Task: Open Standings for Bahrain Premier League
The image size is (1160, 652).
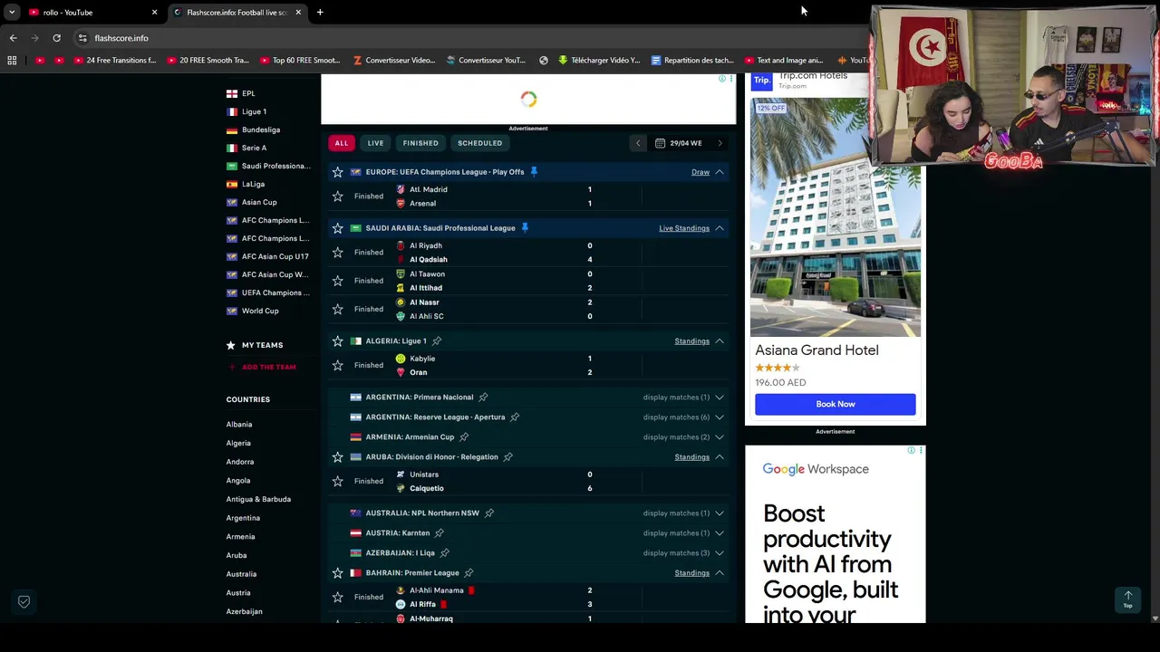Action: point(692,573)
